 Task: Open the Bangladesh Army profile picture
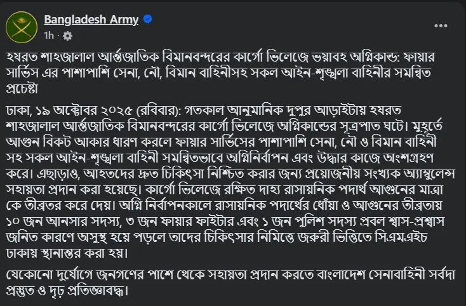(22, 27)
